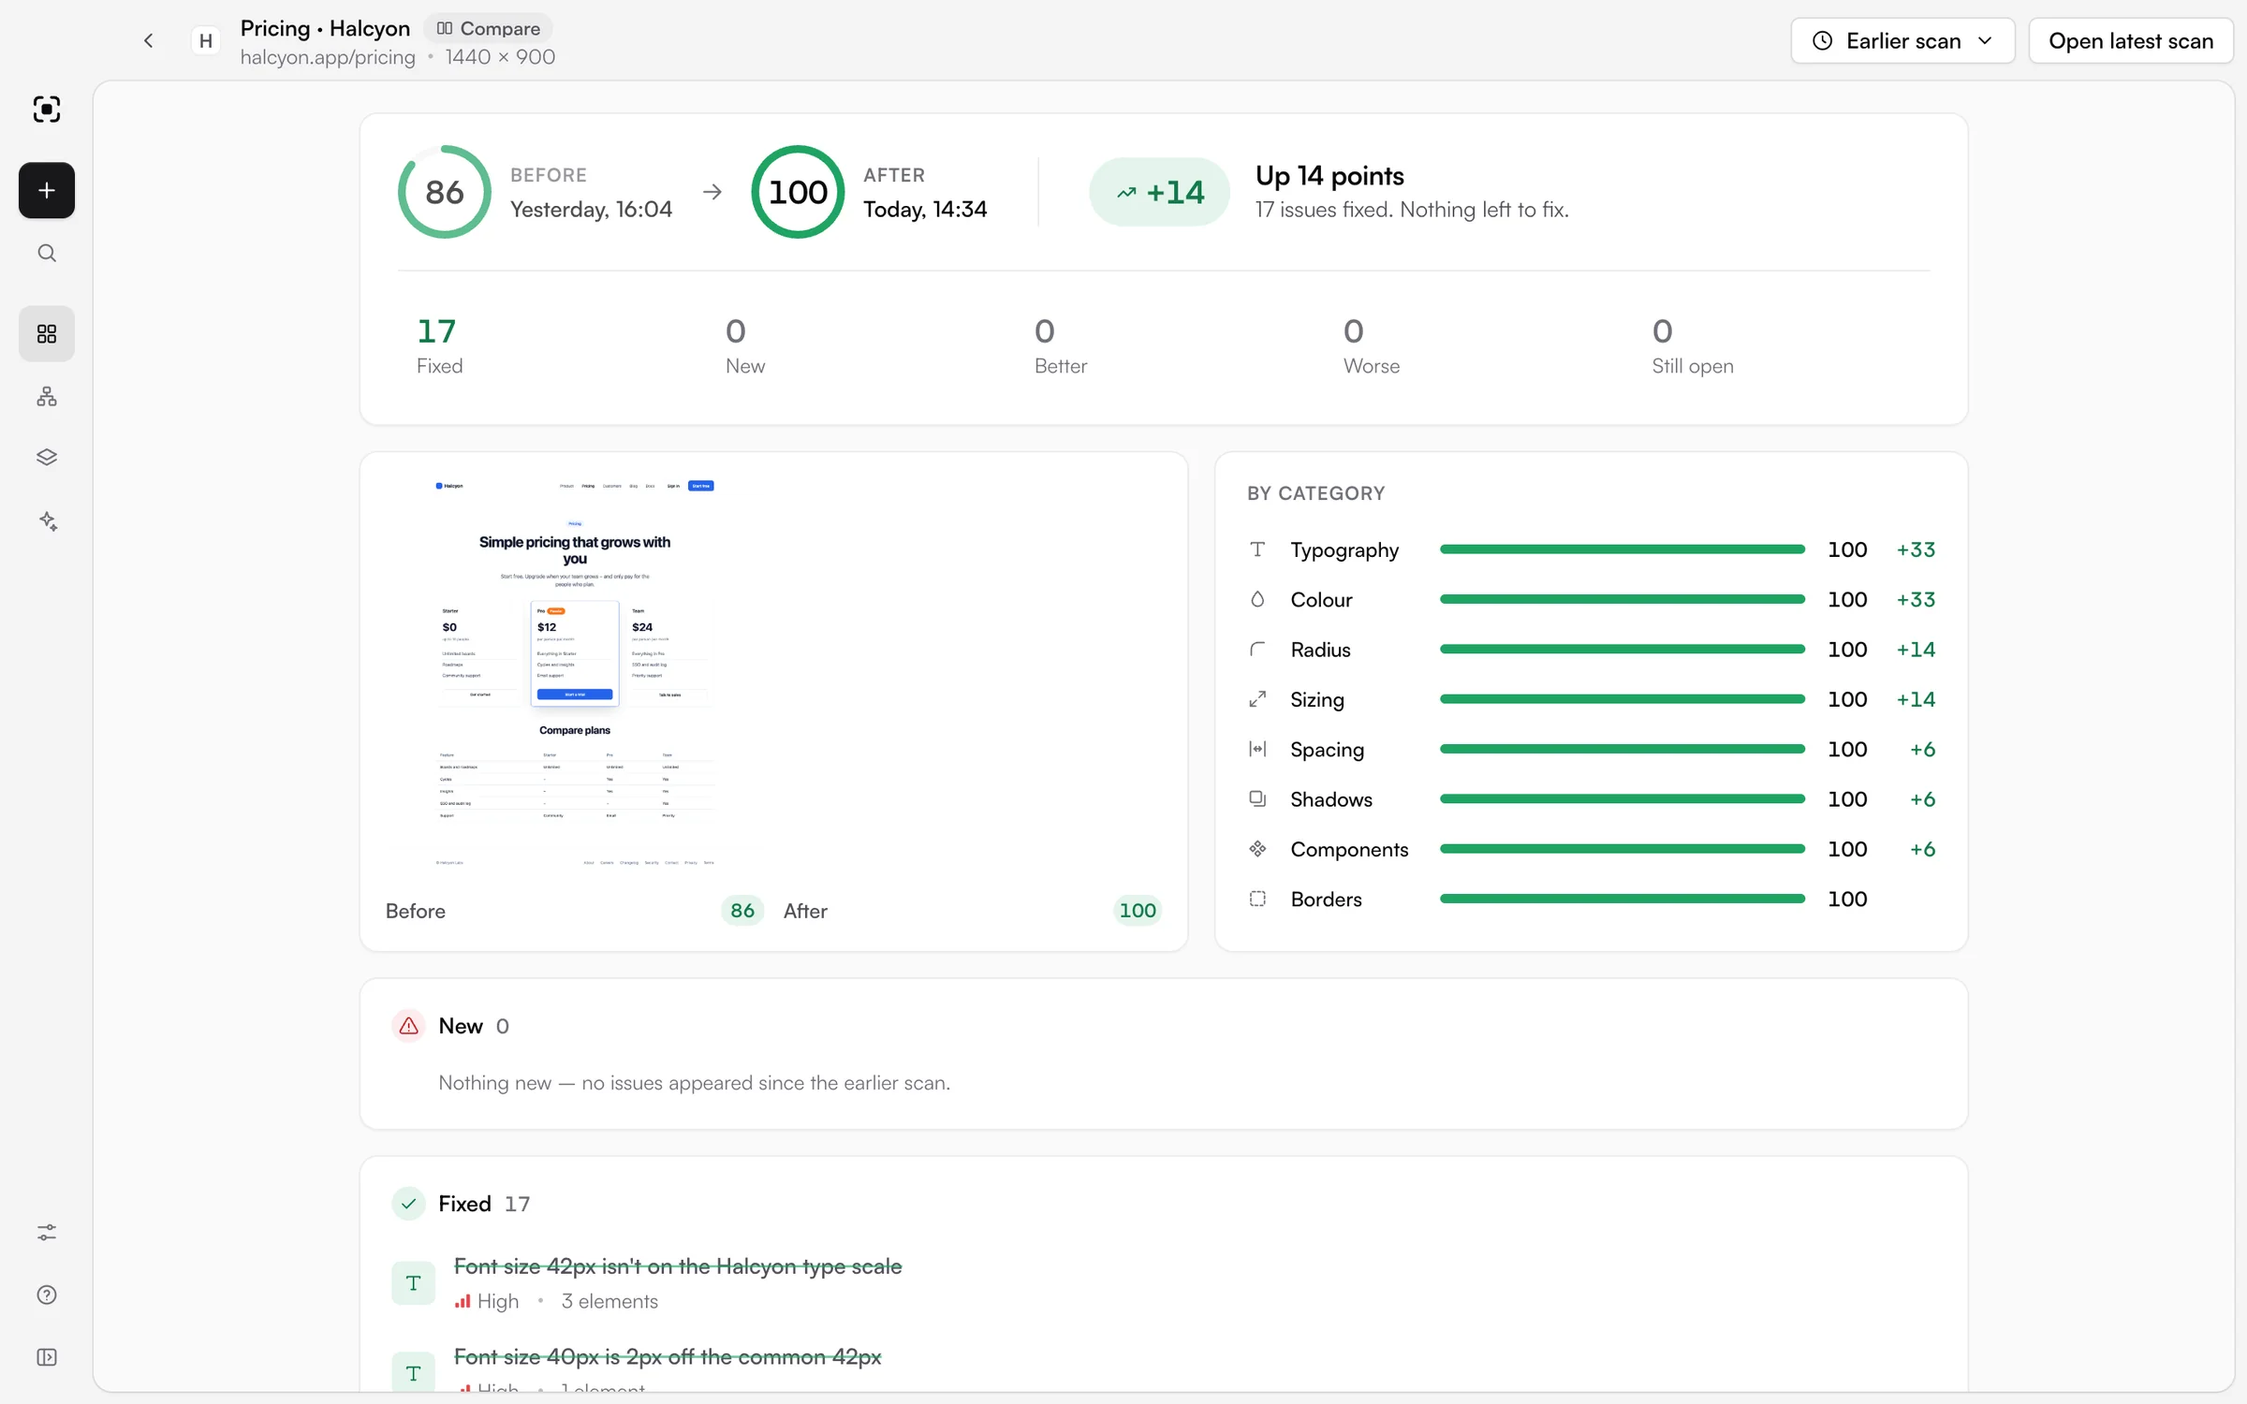Click the Before label score 86 badge
The height and width of the screenshot is (1404, 2247).
742,911
